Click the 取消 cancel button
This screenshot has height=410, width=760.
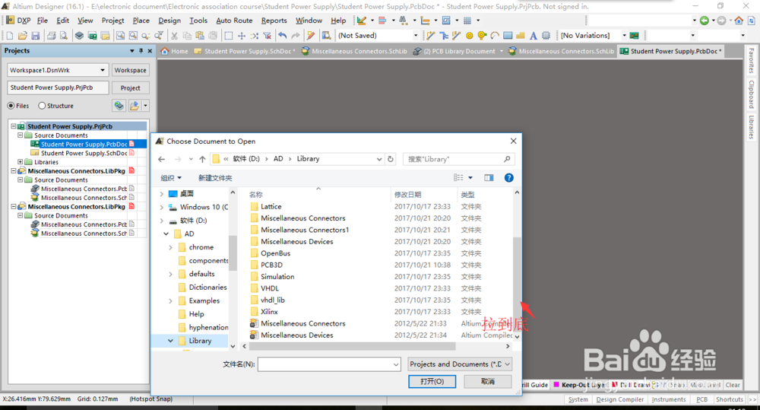[488, 381]
